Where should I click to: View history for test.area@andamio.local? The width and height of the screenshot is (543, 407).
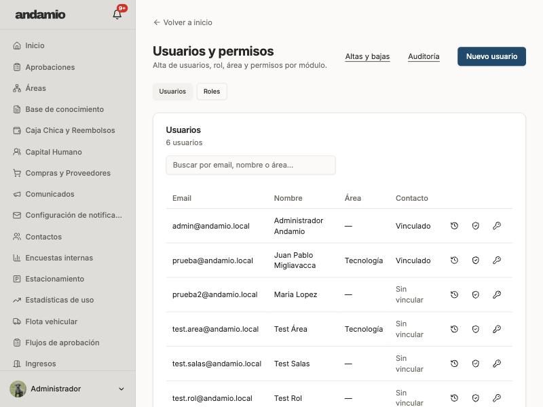tap(454, 329)
